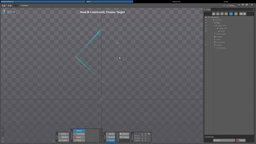Collapse the root bone node
Viewport: 256px width, 144px height.
point(213,23)
